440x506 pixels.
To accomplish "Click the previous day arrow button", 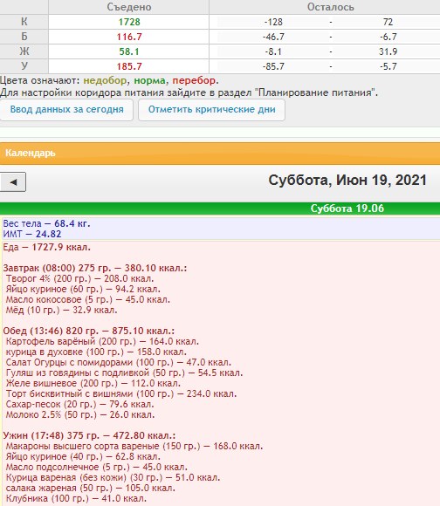I will click(x=13, y=182).
